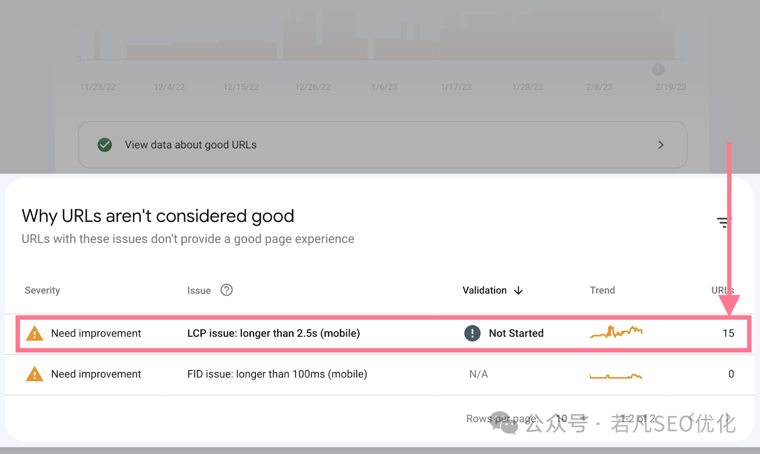Expand View data about good URLs chevron
Screen dimensions: 760x454
[x=661, y=145]
